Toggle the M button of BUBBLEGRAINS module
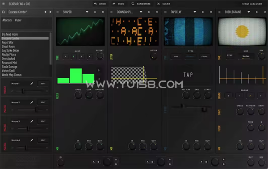Screen dimensions: 268x169 (x=265, y=12)
